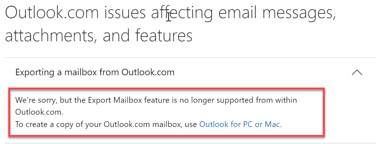
Task: Click the word "affecting" near the text cursor
Action: 182,13
